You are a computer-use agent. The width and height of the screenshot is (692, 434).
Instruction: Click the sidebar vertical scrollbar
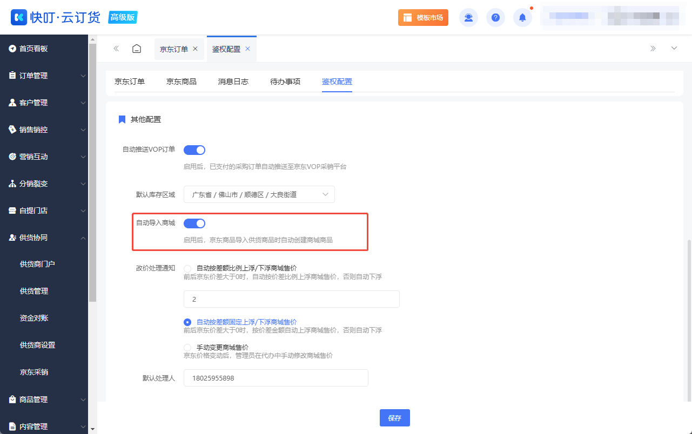(x=92, y=172)
